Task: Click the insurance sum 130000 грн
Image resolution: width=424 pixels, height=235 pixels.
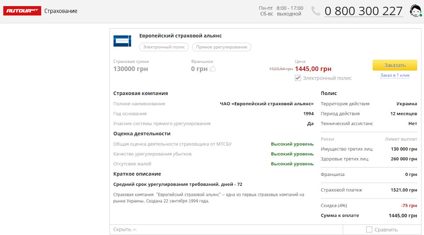Action: (x=131, y=69)
